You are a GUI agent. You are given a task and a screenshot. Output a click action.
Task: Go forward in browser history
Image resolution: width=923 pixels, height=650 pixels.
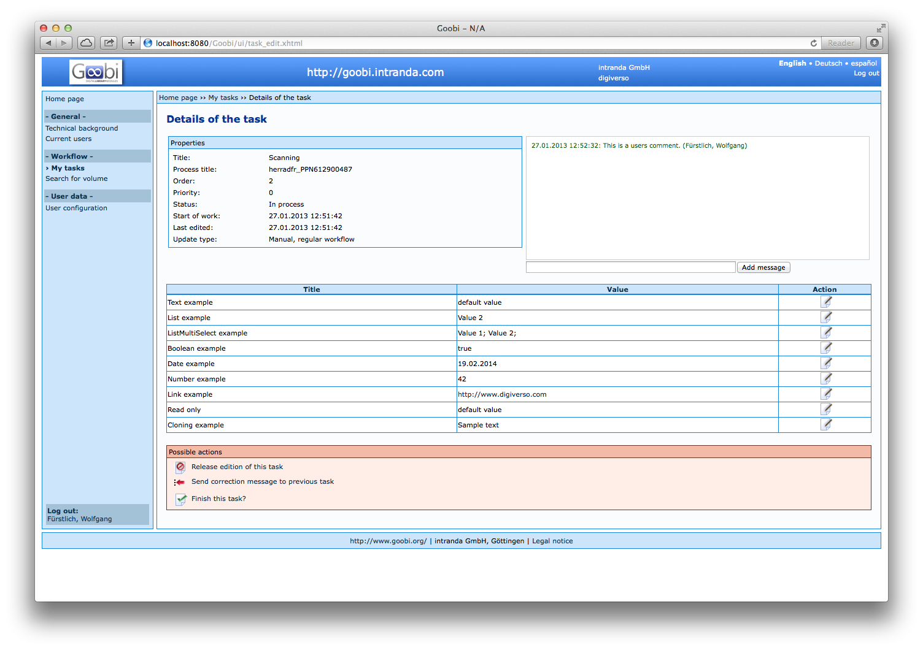[64, 43]
